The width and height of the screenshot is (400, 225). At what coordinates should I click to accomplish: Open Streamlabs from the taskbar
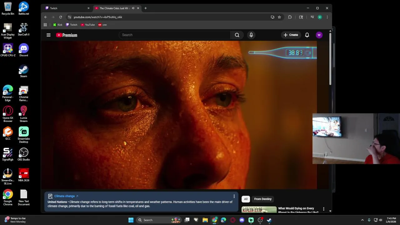(251, 220)
